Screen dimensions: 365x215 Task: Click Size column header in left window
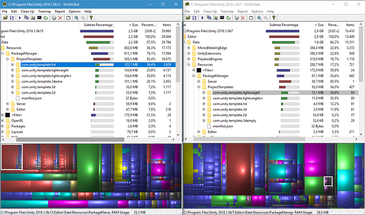[x=127, y=25]
